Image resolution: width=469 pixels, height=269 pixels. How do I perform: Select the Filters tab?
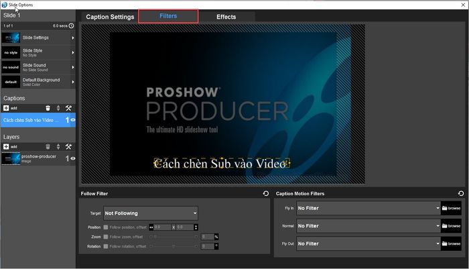pos(168,16)
